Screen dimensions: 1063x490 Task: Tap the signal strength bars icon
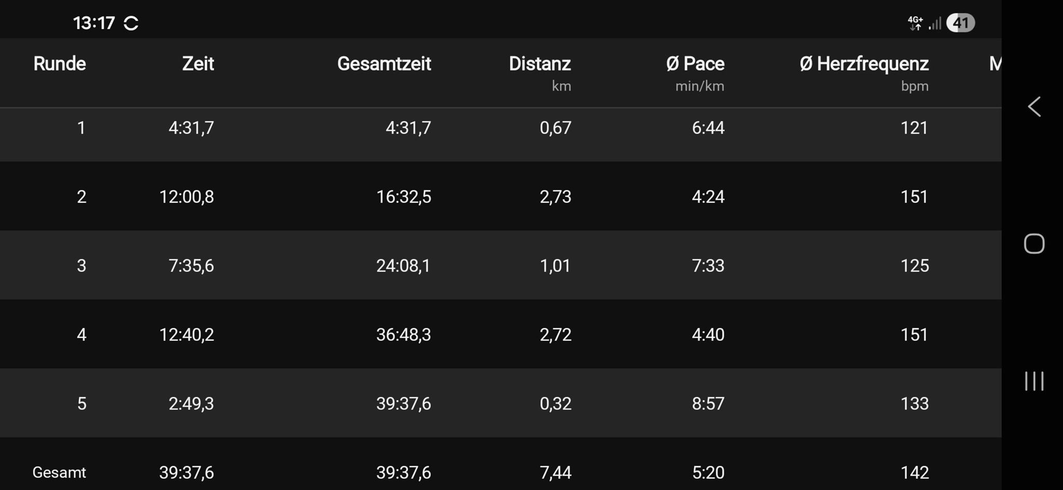click(935, 23)
